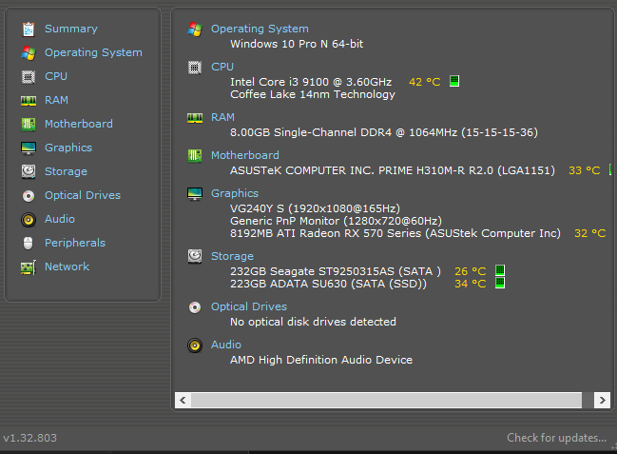Click the Operating System icon in summary pane
617x454 pixels.
[195, 30]
